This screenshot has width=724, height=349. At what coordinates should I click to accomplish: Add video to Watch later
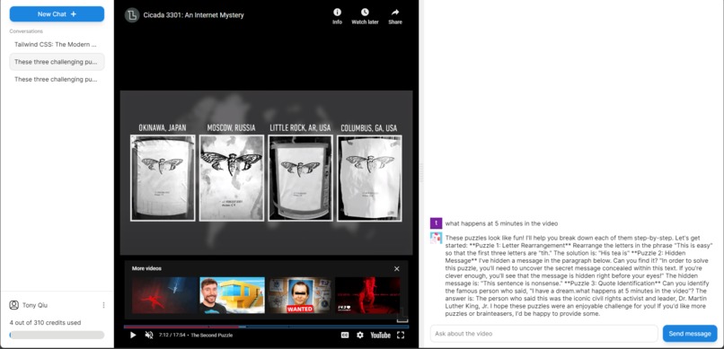365,16
